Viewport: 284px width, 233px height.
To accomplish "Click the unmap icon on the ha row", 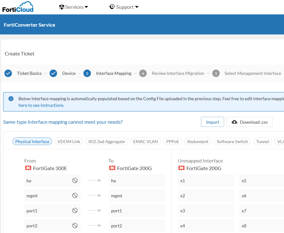I will pos(75,180).
